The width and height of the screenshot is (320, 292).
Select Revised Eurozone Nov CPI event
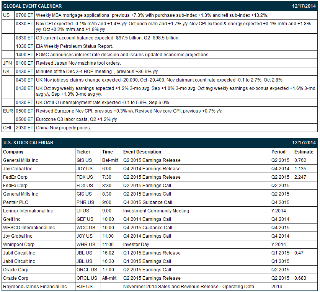[x=129, y=111]
